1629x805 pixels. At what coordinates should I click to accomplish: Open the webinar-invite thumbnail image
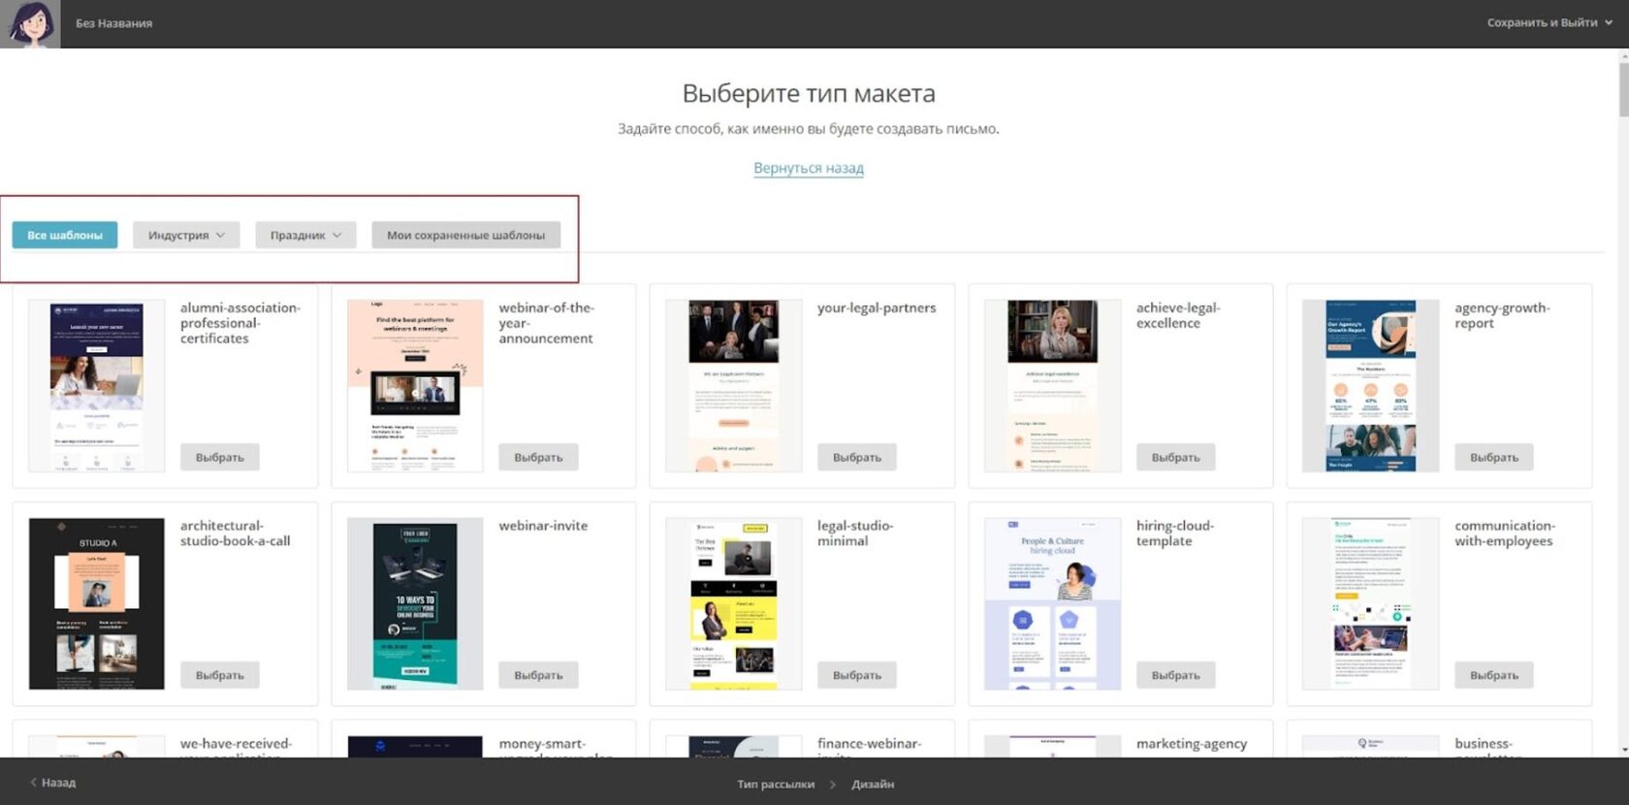(x=415, y=604)
